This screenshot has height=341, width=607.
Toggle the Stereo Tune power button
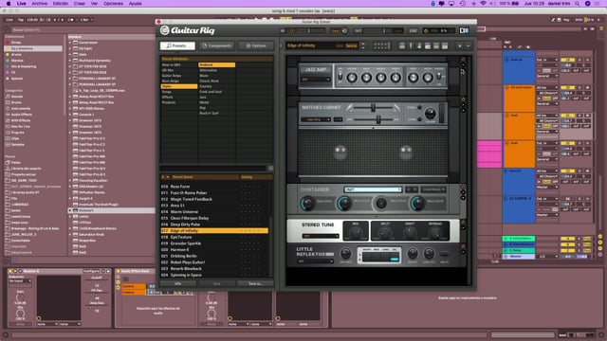pyautogui.click(x=463, y=223)
